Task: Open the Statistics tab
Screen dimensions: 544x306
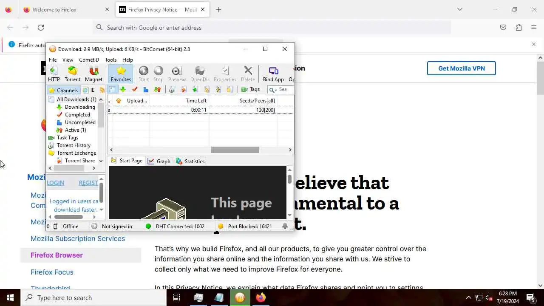Action: [190, 161]
